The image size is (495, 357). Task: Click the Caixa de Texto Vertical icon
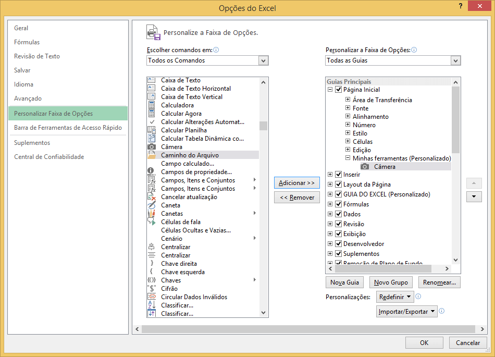[152, 97]
